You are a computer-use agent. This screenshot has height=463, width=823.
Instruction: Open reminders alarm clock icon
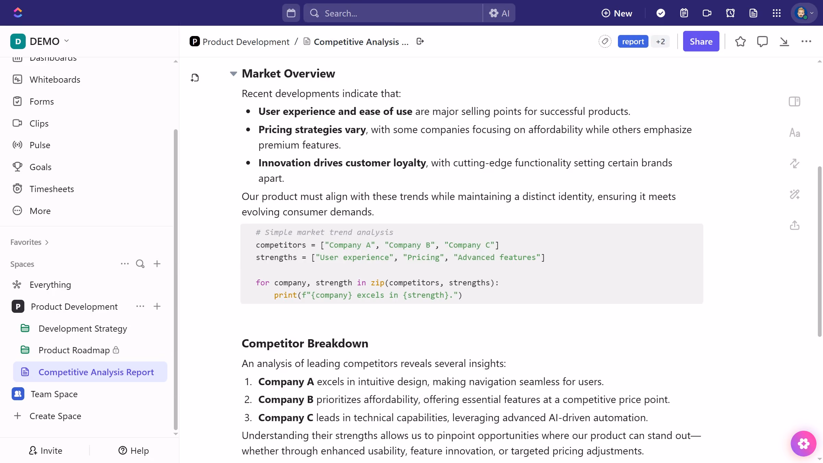(730, 13)
